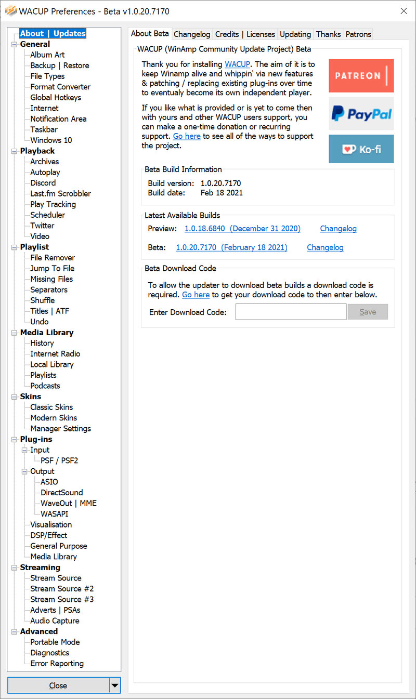Switch to the Changelog tab
This screenshot has height=699, width=416.
click(x=192, y=34)
